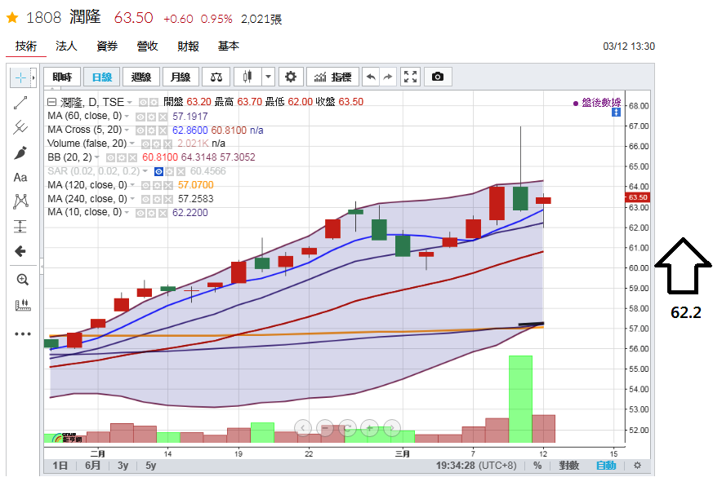Hide the MA (240, close, 0) line

(x=145, y=200)
